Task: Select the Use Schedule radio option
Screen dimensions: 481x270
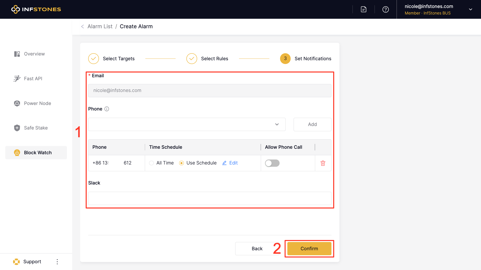Action: click(x=182, y=163)
